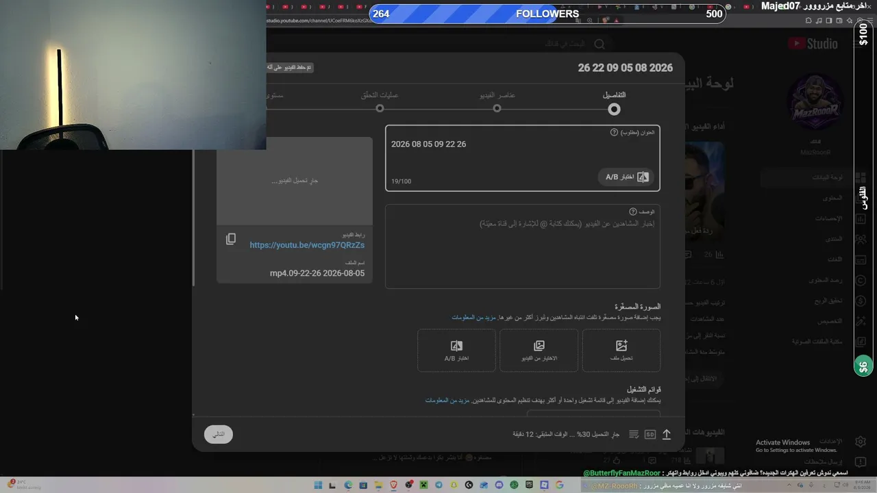Open the playlists Learn more link
This screenshot has width=877, height=493.
click(x=447, y=401)
